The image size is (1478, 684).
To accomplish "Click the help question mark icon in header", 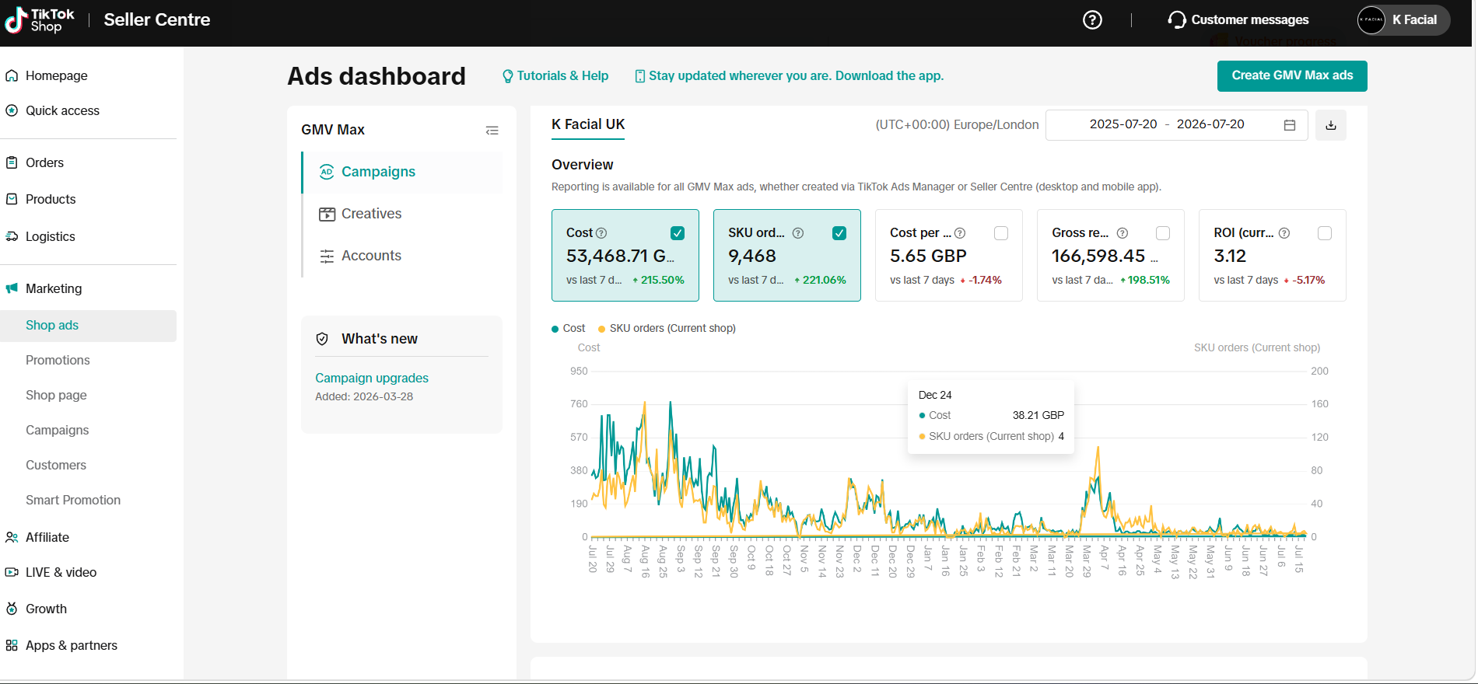I will pos(1092,19).
